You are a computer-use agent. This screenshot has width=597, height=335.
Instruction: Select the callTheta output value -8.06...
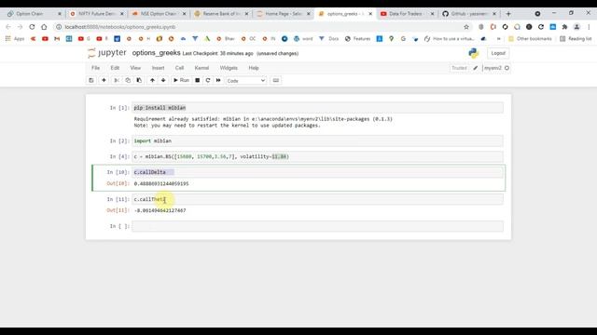(x=160, y=210)
